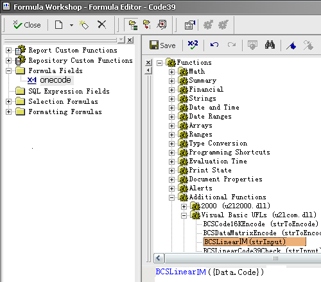Image resolution: width=321 pixels, height=282 pixels.
Task: Click the Expand Node toolbar icon
Action: click(x=147, y=25)
